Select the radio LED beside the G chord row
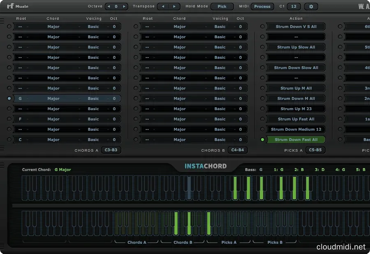The width and height of the screenshot is (370, 254). coord(9,98)
